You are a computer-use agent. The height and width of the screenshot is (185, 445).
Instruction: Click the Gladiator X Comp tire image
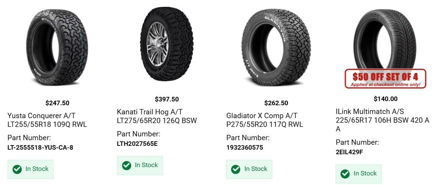click(x=276, y=47)
